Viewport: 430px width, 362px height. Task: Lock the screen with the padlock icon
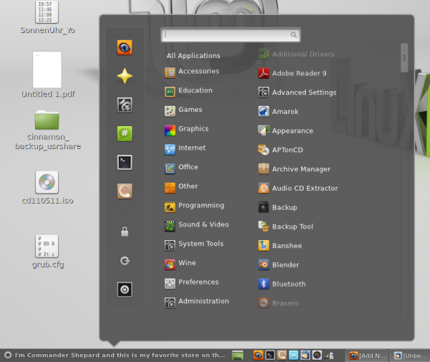pyautogui.click(x=125, y=232)
